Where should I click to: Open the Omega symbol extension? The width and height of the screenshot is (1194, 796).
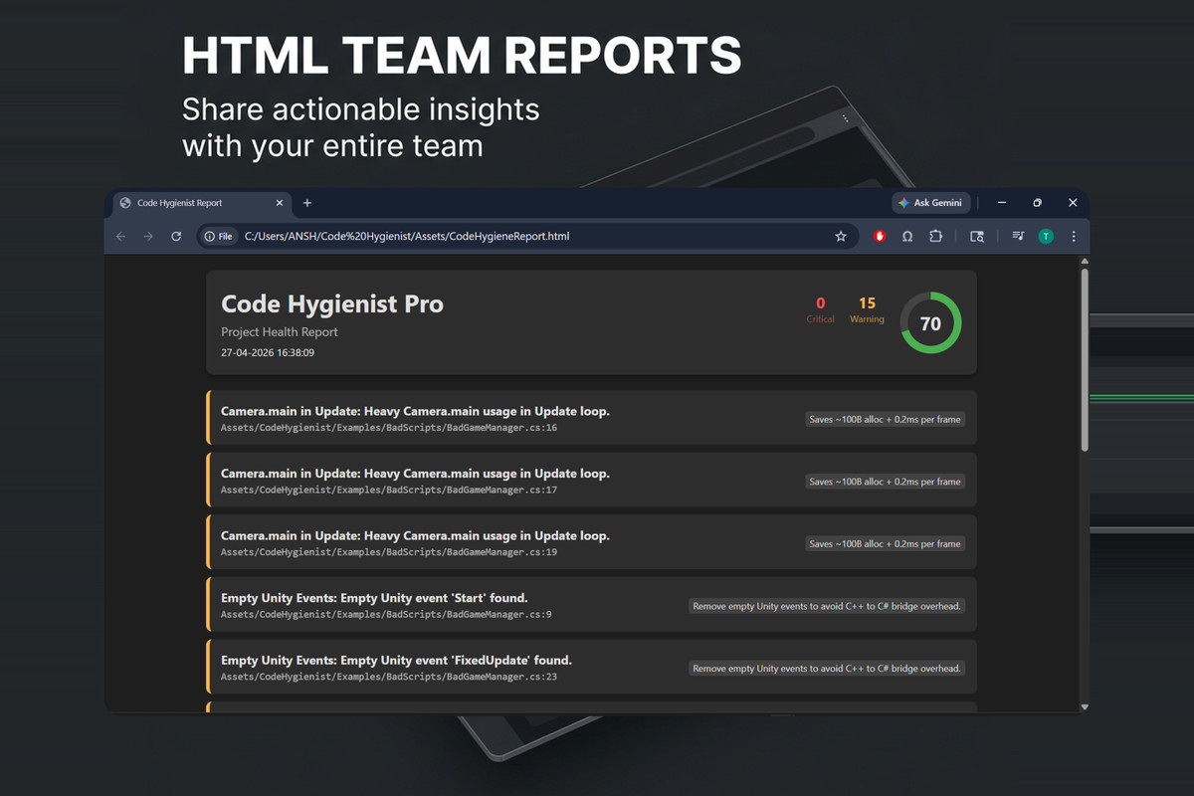pos(907,237)
